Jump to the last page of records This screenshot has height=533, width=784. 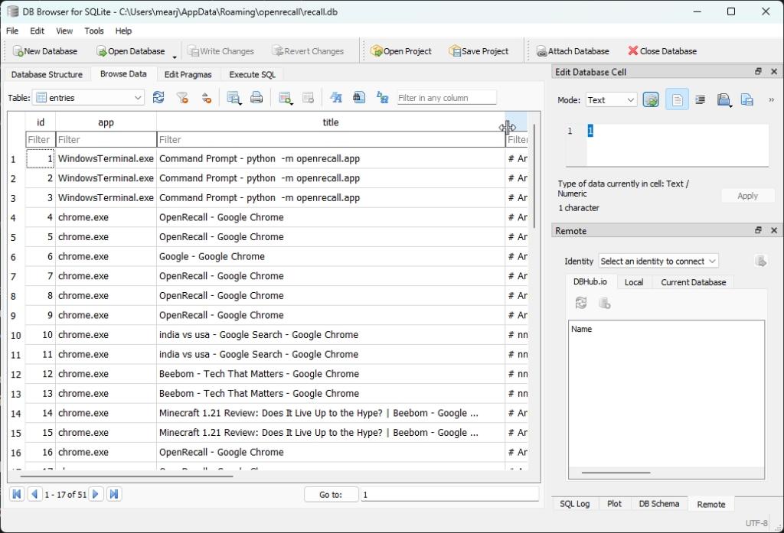pyautogui.click(x=114, y=494)
